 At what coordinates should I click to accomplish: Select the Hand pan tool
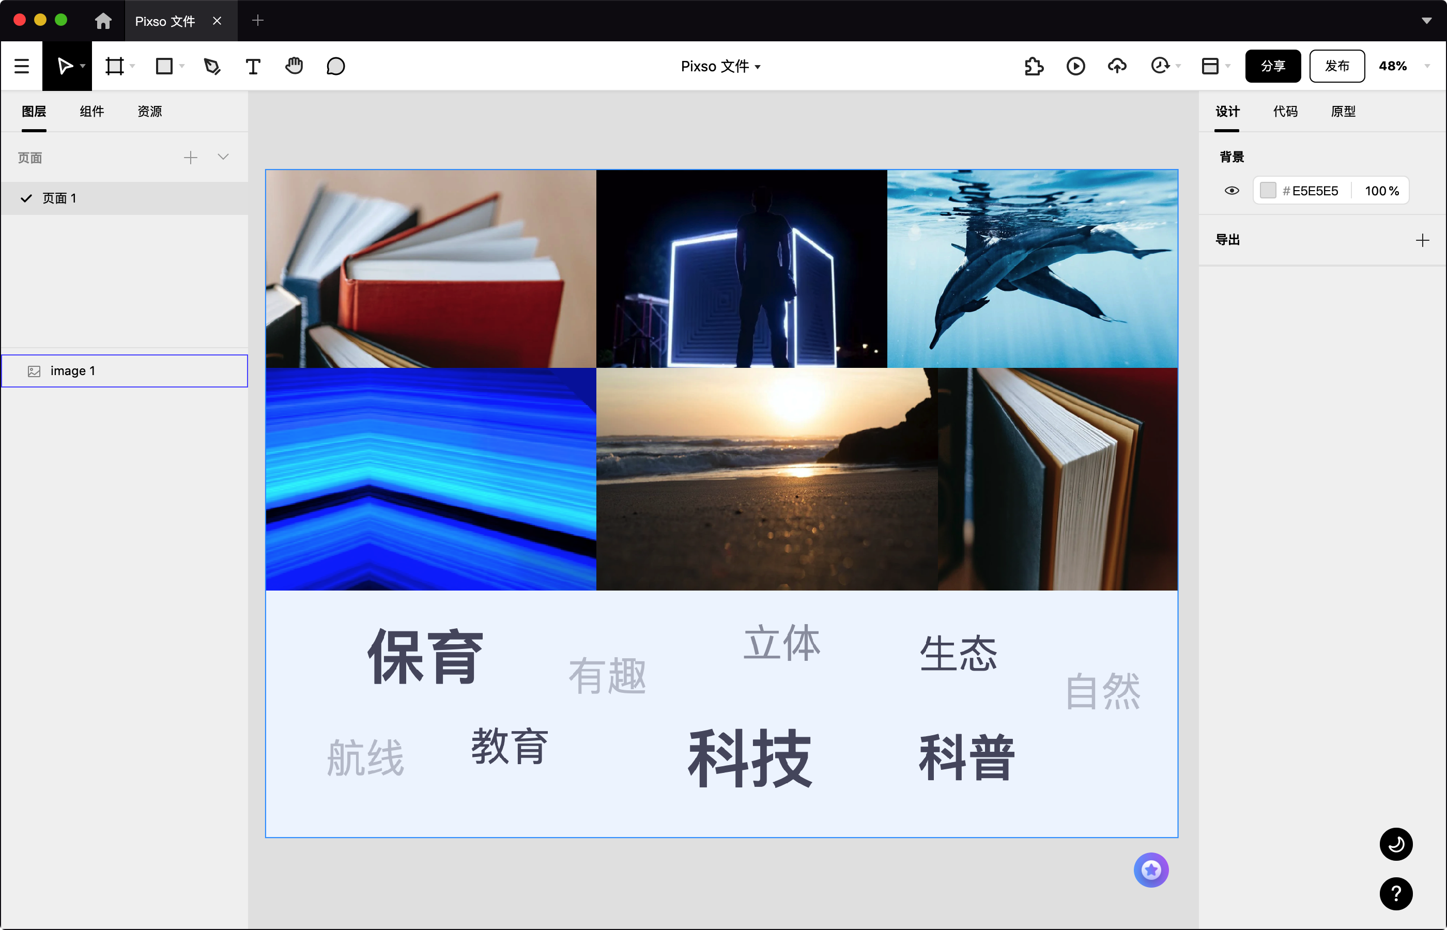click(294, 66)
